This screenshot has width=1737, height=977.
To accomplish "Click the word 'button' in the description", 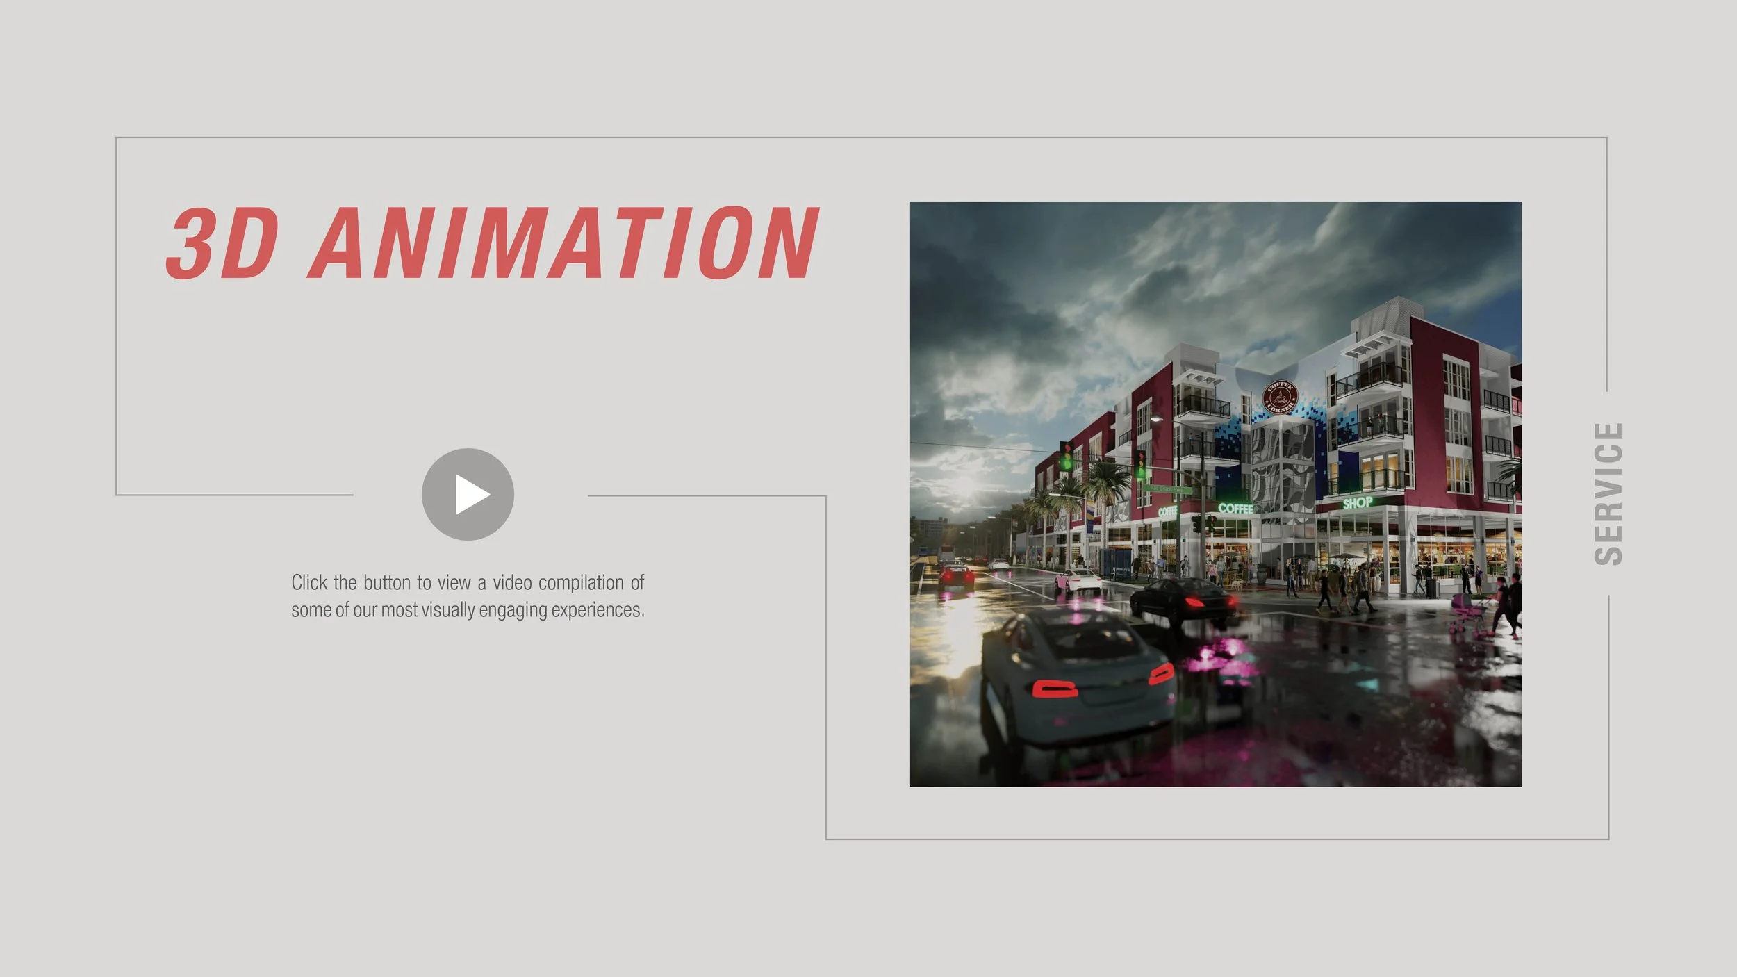I will click(386, 582).
